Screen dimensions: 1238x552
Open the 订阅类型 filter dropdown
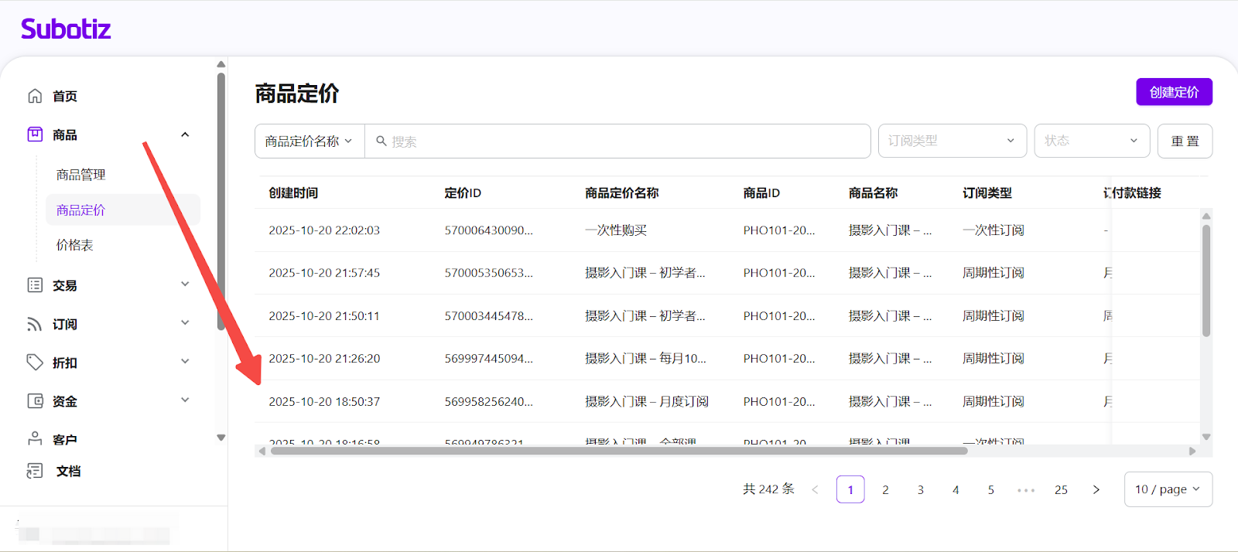tap(952, 141)
